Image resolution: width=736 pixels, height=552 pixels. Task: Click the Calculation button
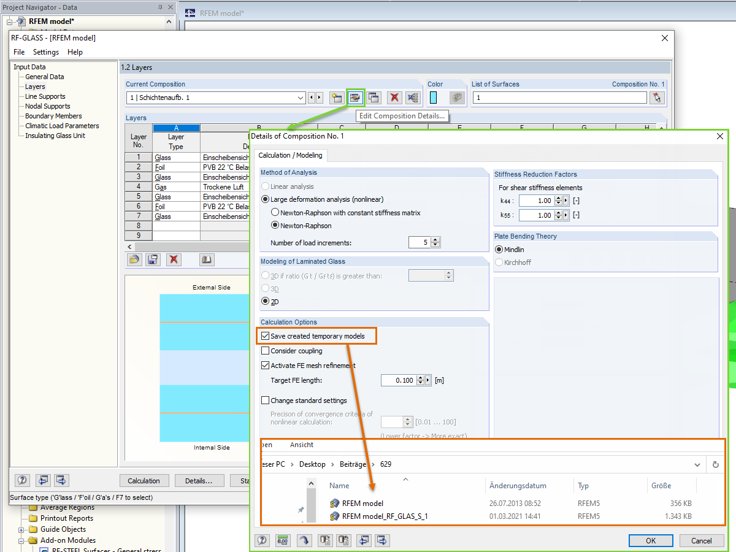click(144, 480)
